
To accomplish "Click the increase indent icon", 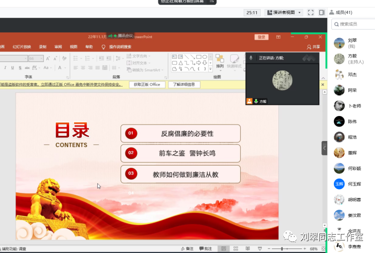I will pyautogui.click(x=109, y=58).
